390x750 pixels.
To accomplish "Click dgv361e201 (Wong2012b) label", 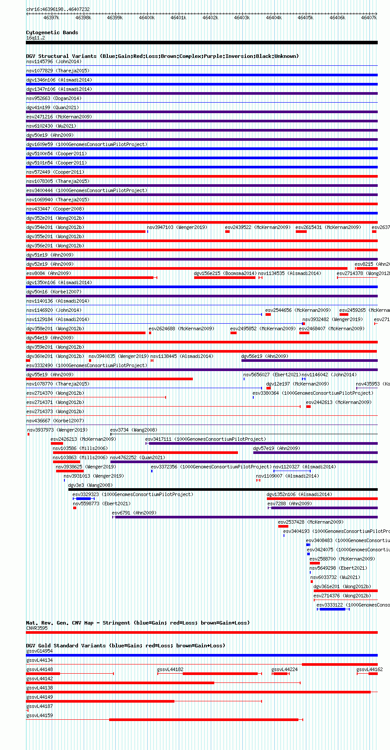I will click(x=342, y=586).
